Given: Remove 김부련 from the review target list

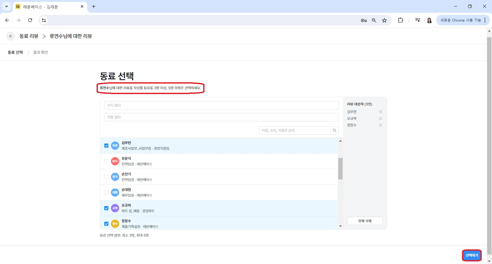Looking at the screenshot, I should [x=381, y=112].
